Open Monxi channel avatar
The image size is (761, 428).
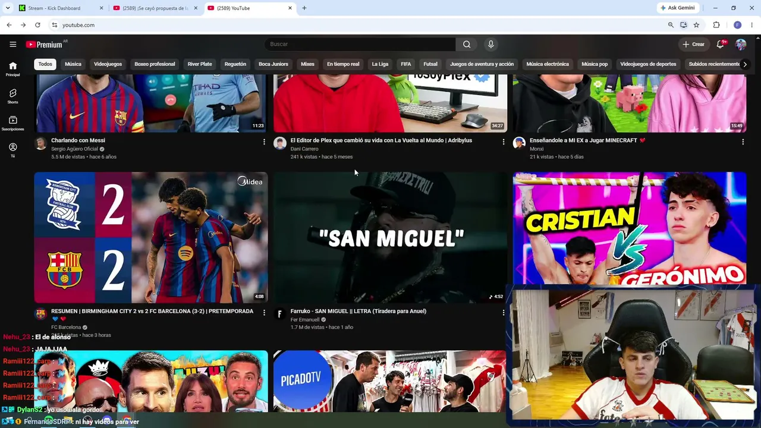519,143
